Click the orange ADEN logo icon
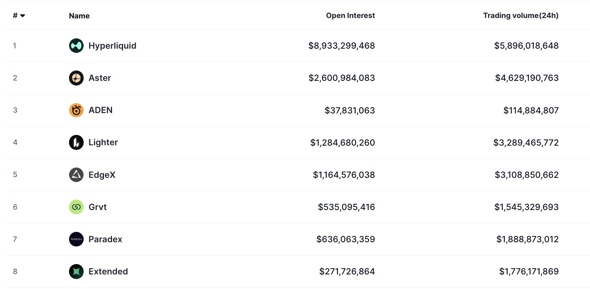Viewport: 590px width, 289px height. [x=76, y=110]
